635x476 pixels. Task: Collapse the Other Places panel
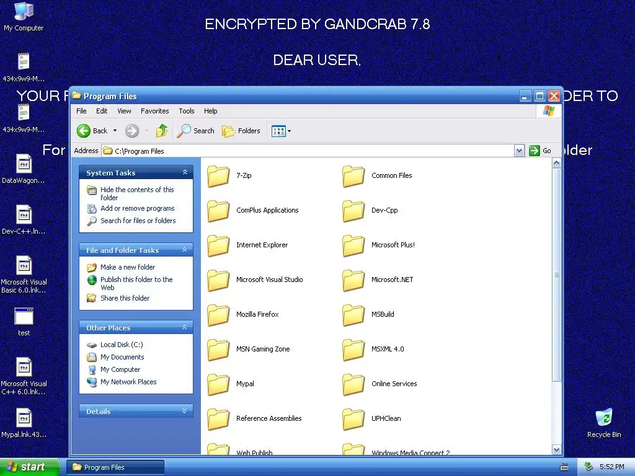tap(185, 327)
